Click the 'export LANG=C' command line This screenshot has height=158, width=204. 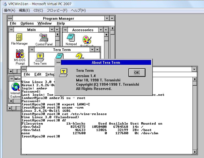click(x=76, y=104)
